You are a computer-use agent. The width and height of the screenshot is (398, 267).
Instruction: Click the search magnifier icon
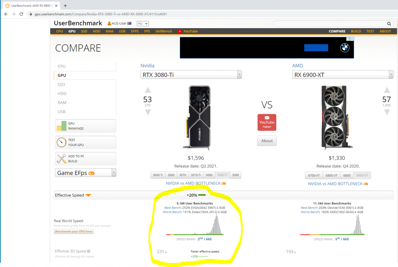click(389, 23)
